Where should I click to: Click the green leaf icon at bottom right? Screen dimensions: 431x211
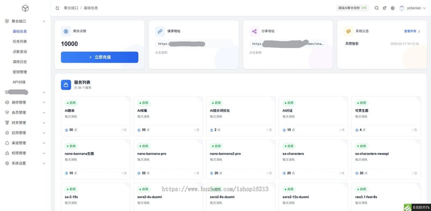pos(407,207)
